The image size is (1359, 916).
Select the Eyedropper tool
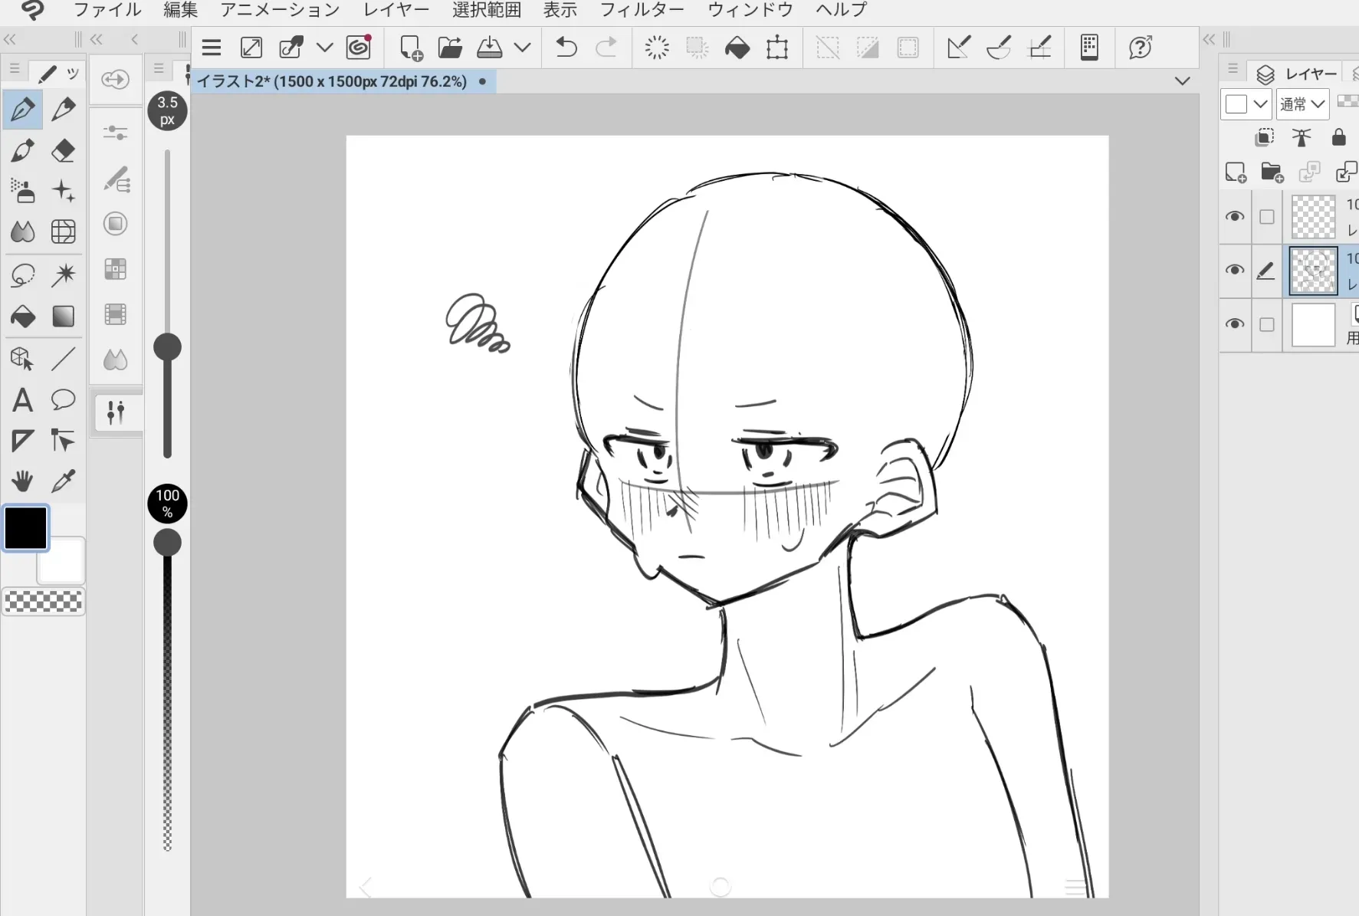click(64, 481)
